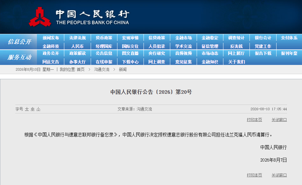Go to 人员招录 page

pyautogui.click(x=157, y=46)
